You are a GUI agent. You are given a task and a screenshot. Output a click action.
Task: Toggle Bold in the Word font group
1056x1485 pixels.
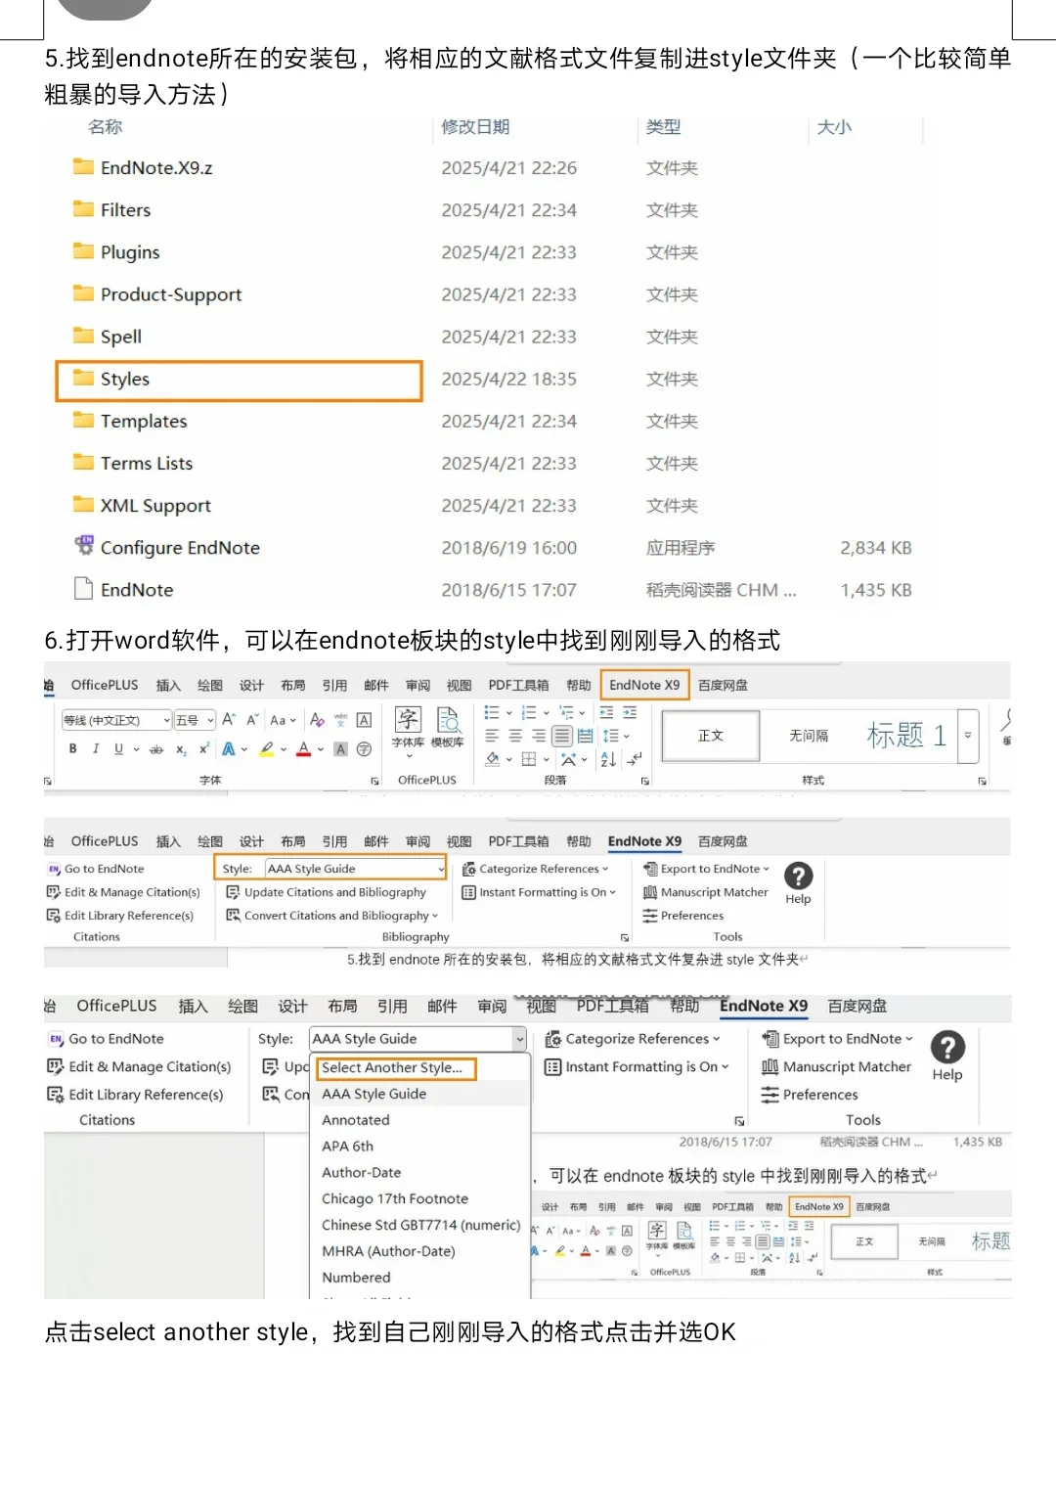(x=72, y=748)
